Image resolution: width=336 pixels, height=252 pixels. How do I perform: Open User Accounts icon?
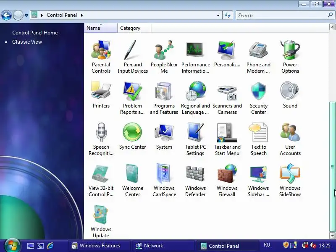pos(290,139)
